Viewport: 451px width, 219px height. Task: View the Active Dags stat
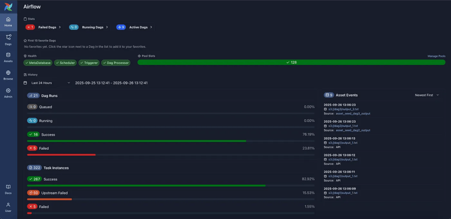[x=135, y=27]
